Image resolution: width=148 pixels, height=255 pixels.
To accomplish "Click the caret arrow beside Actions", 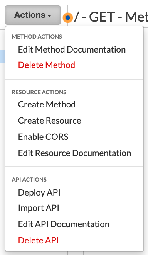I will (49, 16).
